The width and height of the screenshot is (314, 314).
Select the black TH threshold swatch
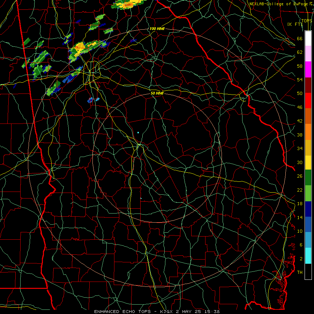[308, 271]
